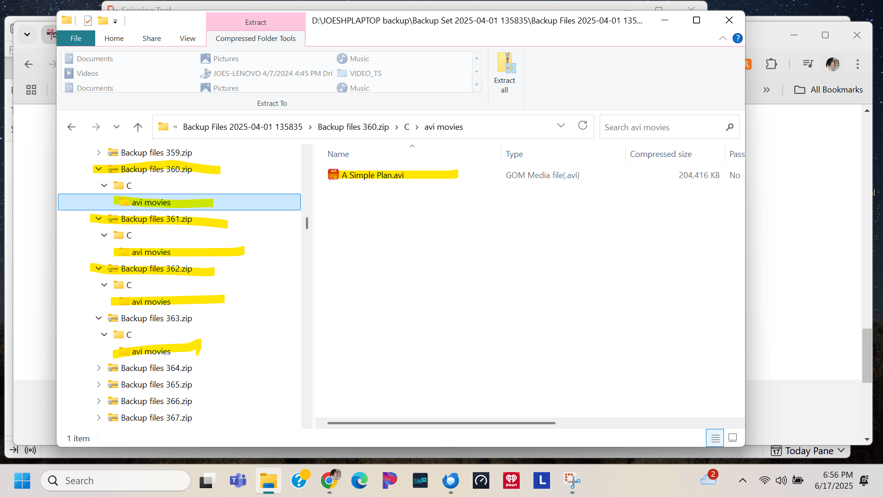This screenshot has width=883, height=497.
Task: Collapse the Backup files 360.zip tree item
Action: point(98,169)
